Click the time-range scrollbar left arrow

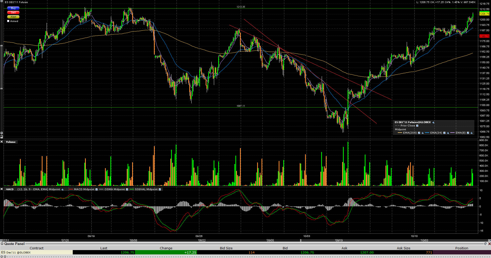tap(1, 241)
